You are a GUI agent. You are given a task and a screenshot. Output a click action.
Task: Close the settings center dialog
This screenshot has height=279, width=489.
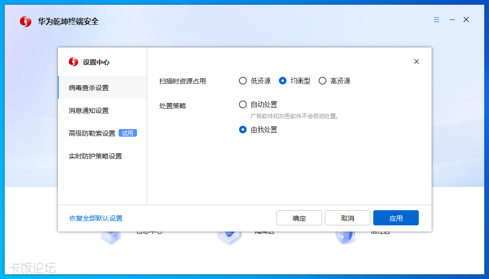pyautogui.click(x=416, y=62)
